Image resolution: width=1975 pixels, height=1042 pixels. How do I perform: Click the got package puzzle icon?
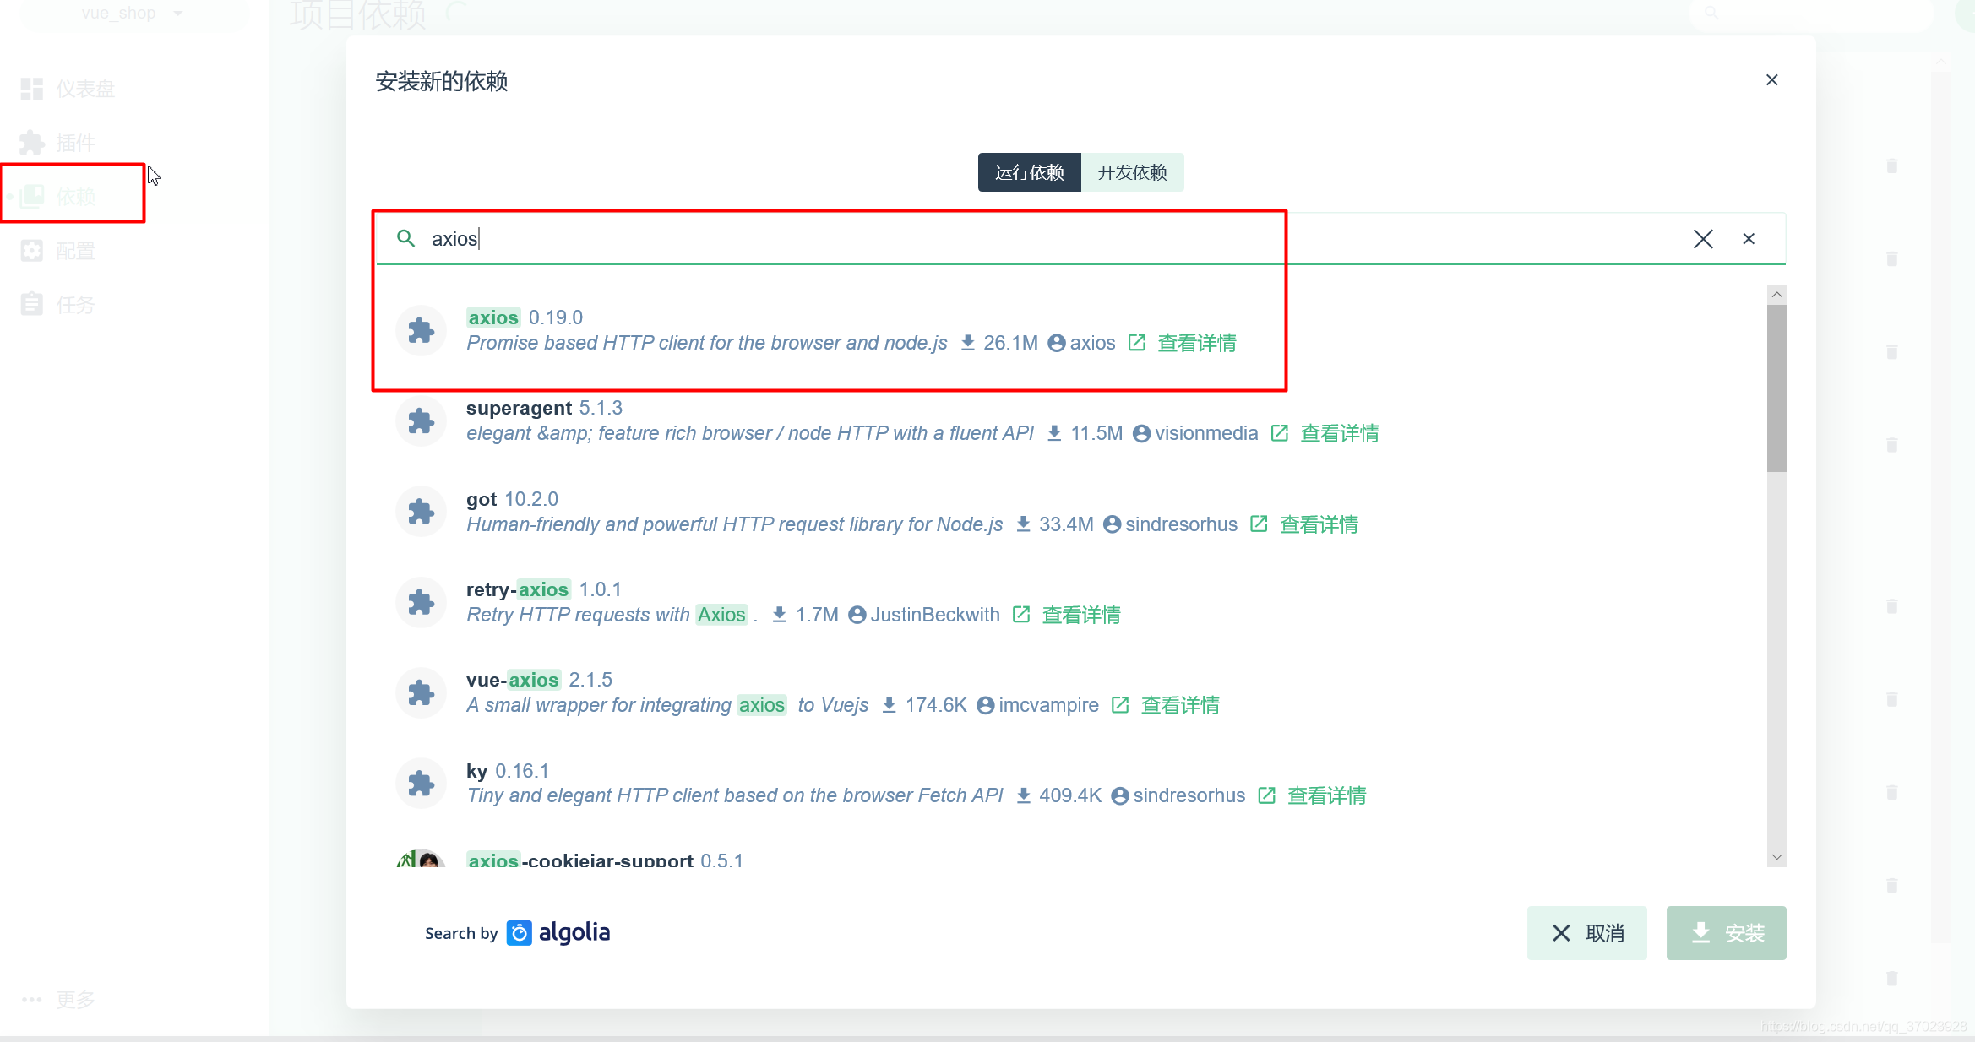421,512
